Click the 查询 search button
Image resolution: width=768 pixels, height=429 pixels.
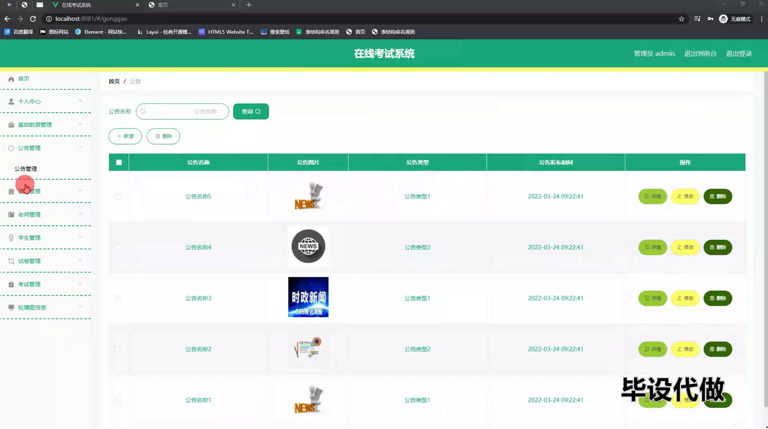(251, 112)
